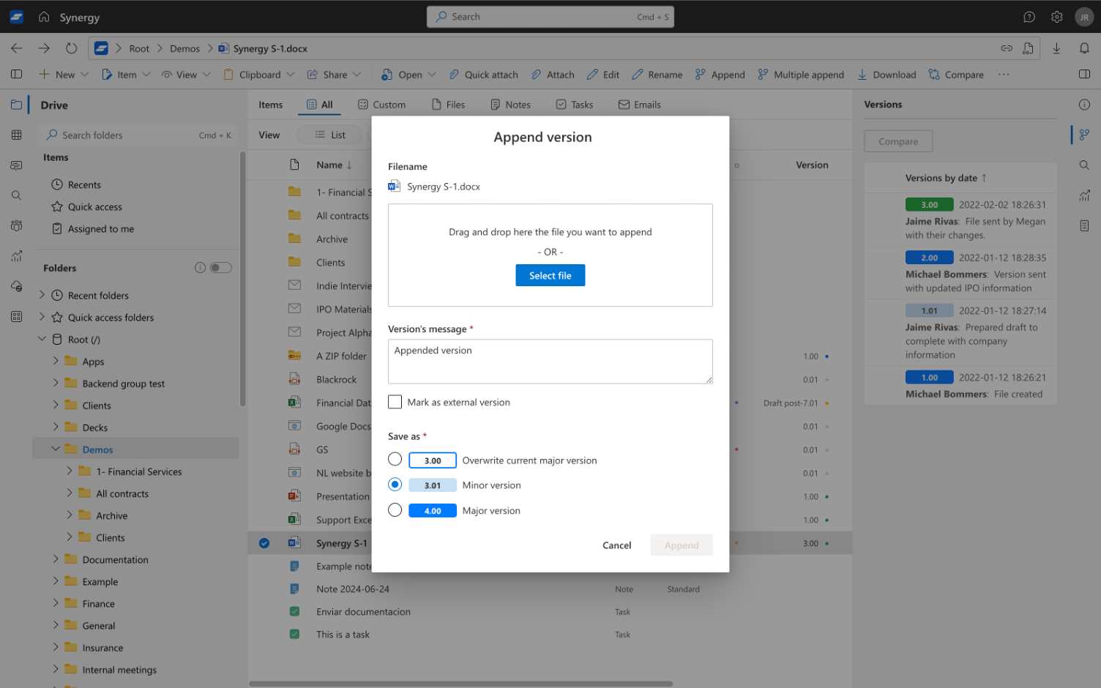Screen dimensions: 1101x688
Task: Click the Select file button
Action: (550, 275)
